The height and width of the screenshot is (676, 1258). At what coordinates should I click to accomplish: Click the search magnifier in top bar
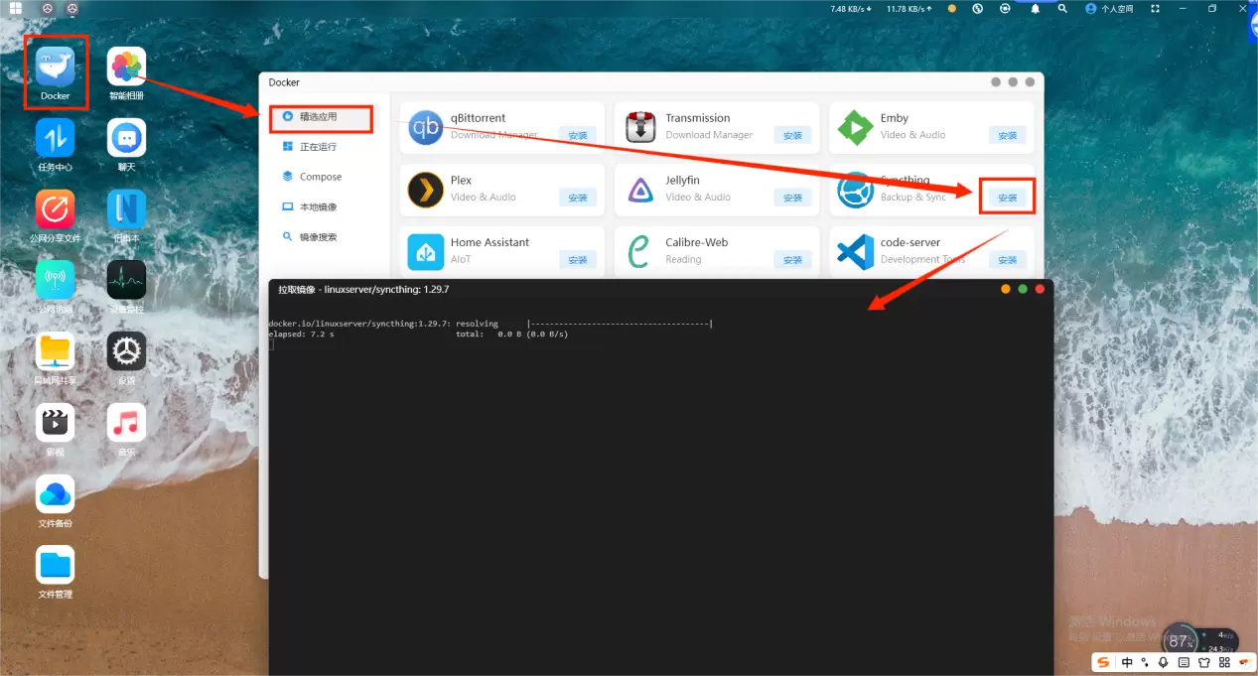coord(1062,9)
